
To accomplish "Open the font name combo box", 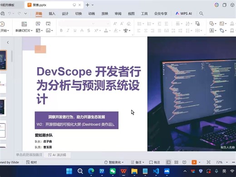I will click(77, 24).
